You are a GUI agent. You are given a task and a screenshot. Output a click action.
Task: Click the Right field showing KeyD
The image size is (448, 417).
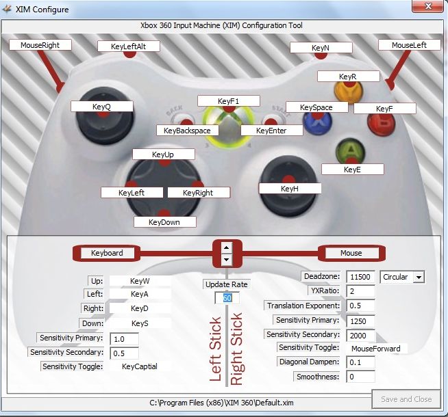coord(140,308)
